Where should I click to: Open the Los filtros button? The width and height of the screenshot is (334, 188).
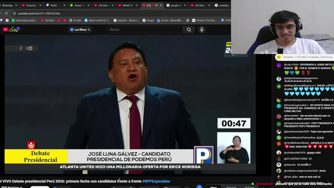(80, 30)
